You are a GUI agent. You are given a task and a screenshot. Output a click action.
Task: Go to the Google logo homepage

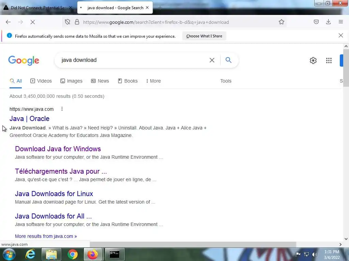click(24, 60)
